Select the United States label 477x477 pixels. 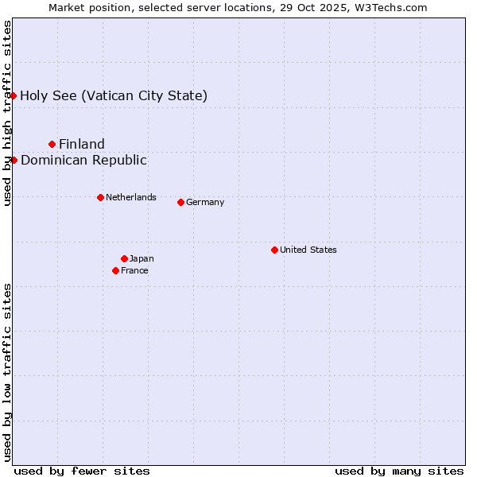(x=308, y=250)
